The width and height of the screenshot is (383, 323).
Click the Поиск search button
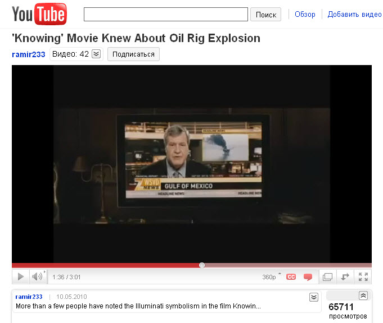[266, 15]
